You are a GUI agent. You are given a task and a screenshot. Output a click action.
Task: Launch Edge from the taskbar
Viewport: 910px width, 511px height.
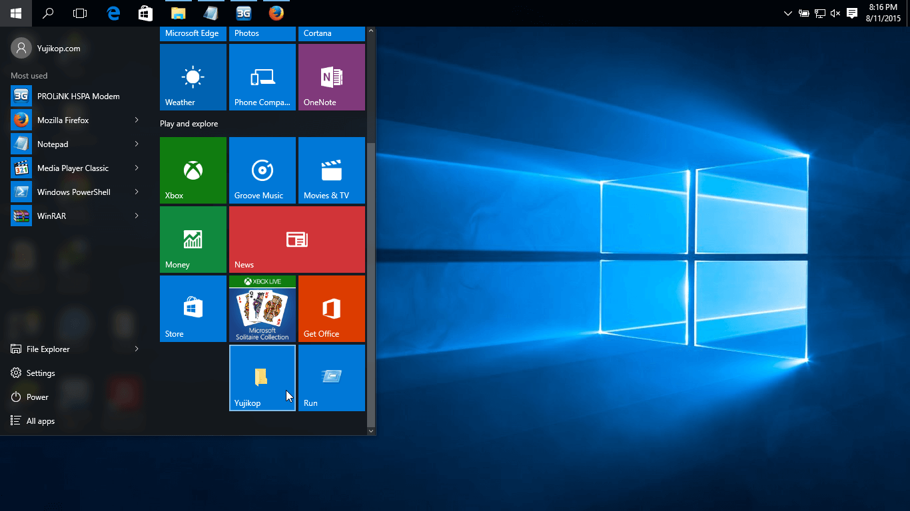point(113,13)
